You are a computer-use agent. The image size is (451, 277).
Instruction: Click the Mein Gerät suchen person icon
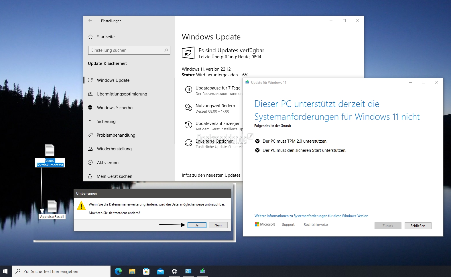(90, 176)
